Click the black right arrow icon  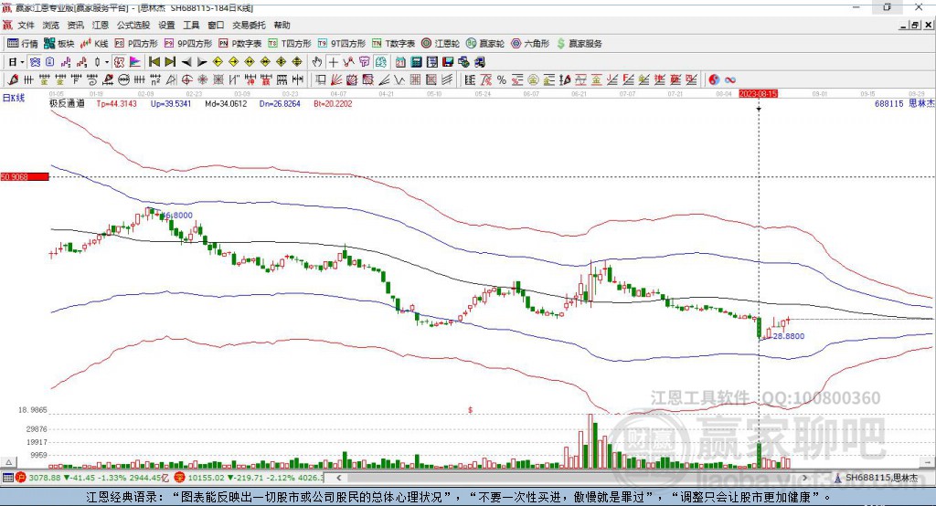point(202,62)
